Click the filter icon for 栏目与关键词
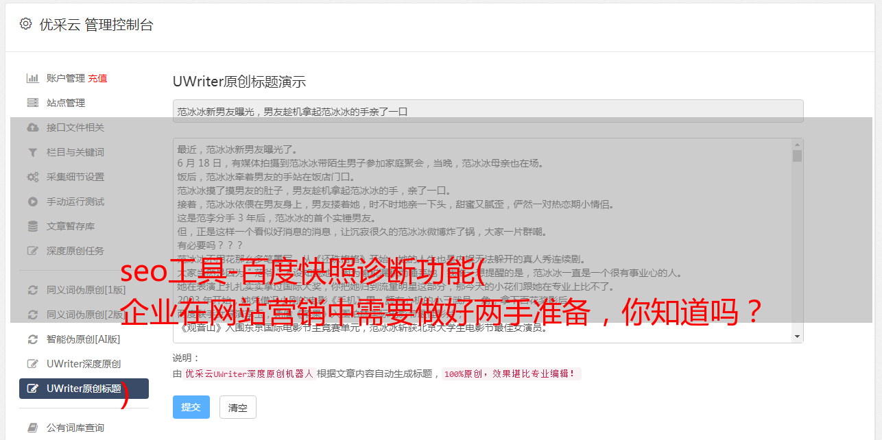This screenshot has width=882, height=440. click(32, 152)
